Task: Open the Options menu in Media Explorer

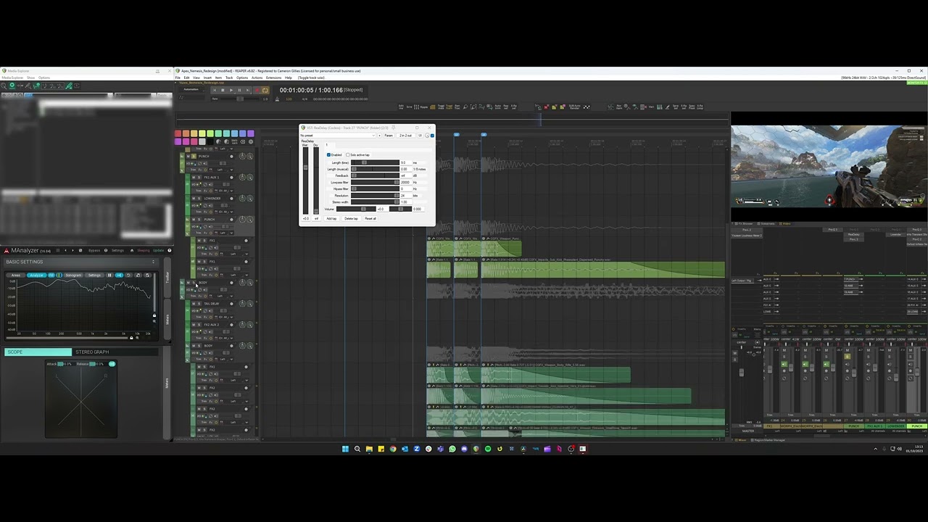Action: tap(44, 78)
